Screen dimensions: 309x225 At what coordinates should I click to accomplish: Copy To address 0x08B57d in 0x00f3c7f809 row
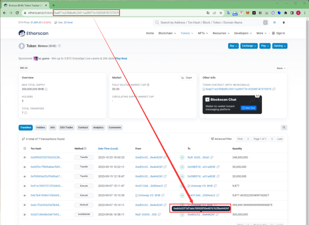point(218,167)
